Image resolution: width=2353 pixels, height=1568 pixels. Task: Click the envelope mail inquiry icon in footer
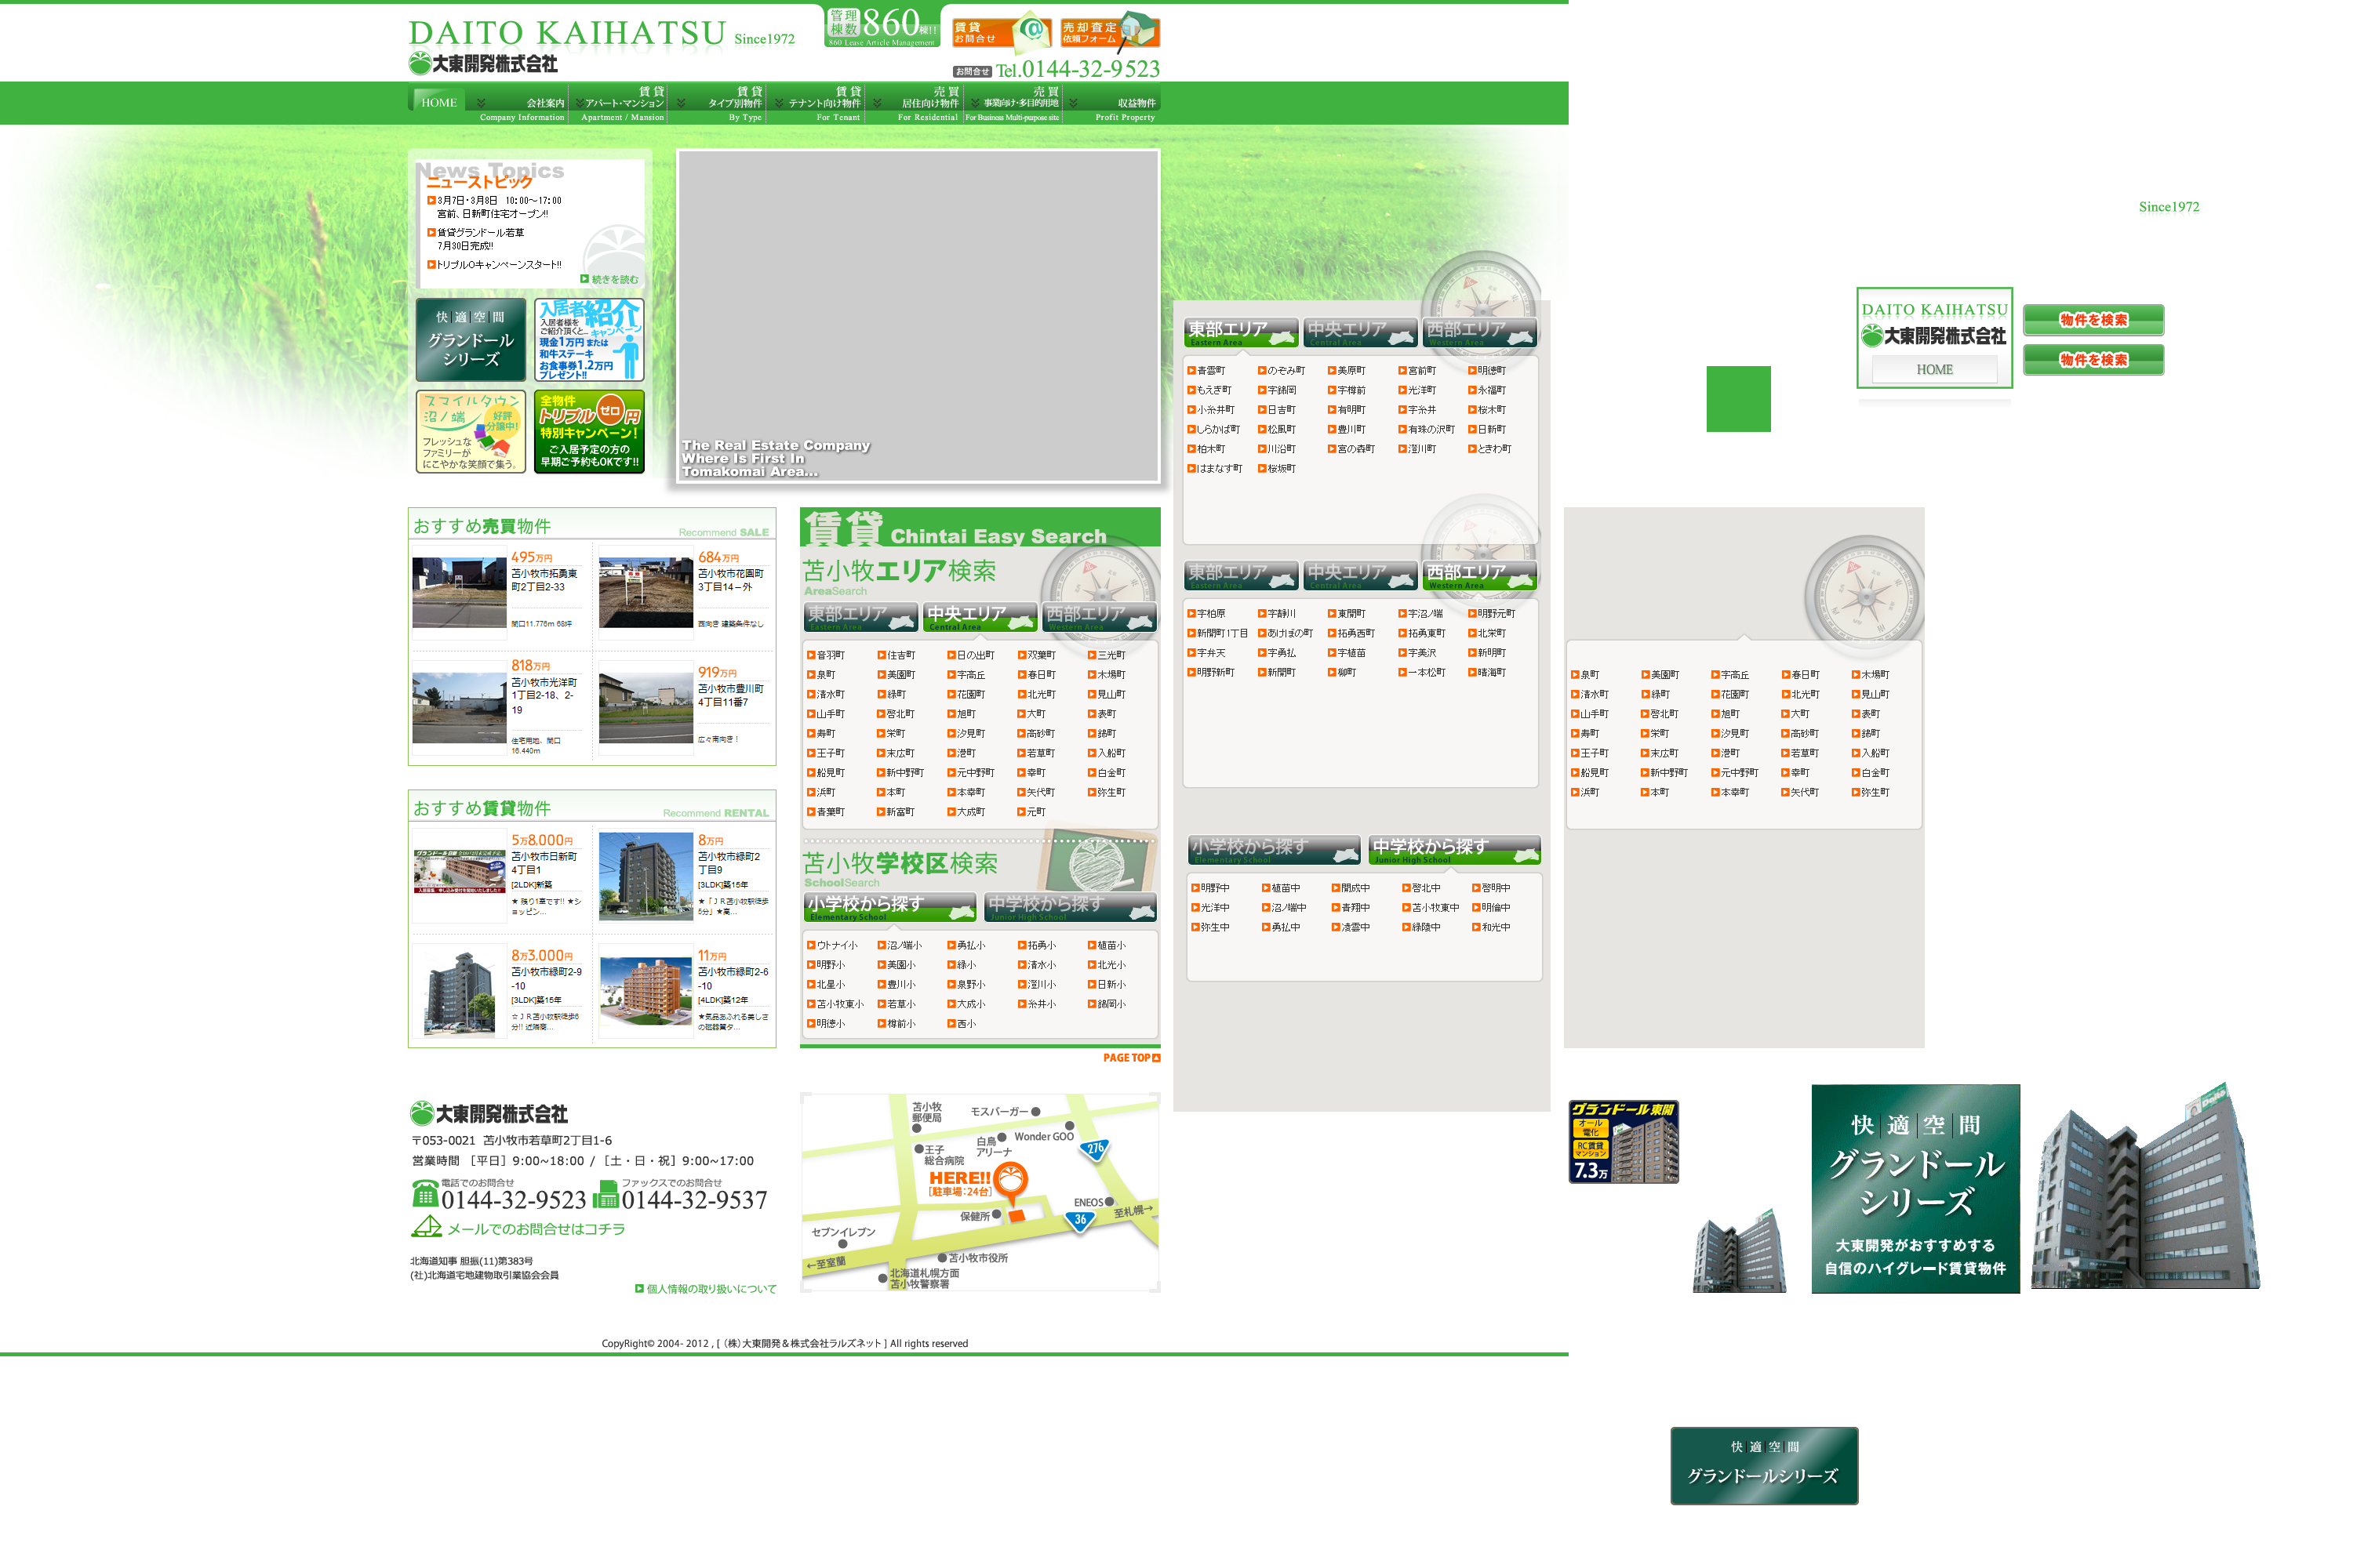click(427, 1227)
